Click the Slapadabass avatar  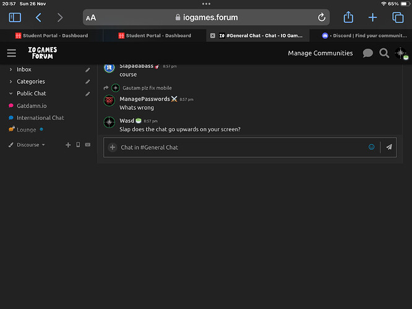(109, 68)
